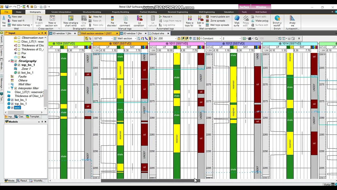This screenshot has width=337, height=190.
Task: Click the Insert/update zones icon
Action: pos(207,17)
